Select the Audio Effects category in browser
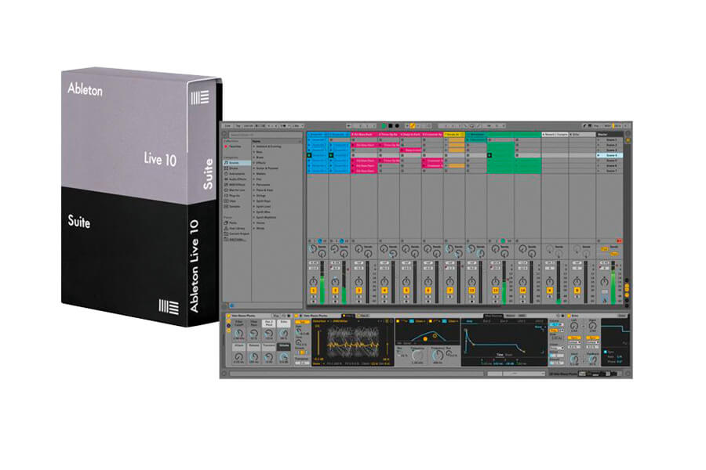Image resolution: width=706 pixels, height=470 pixels. (x=236, y=179)
